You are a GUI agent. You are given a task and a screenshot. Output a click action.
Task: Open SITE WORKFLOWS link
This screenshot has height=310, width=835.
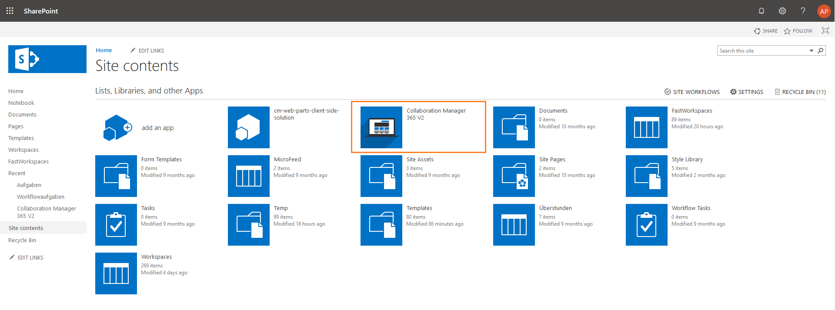tap(692, 92)
